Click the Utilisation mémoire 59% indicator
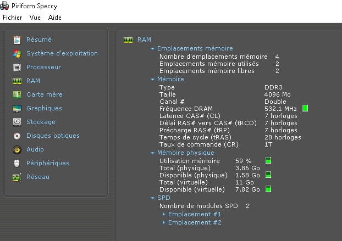 tap(268, 160)
